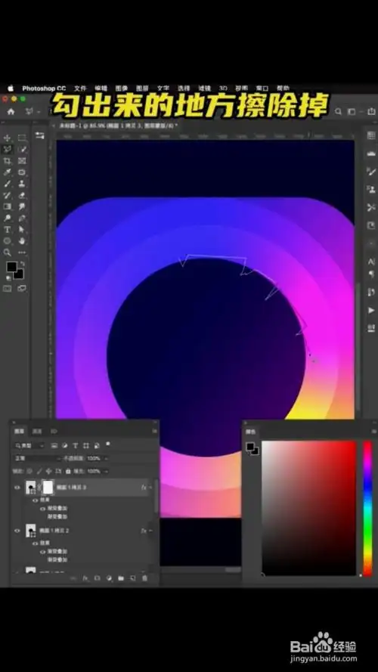The height and width of the screenshot is (672, 378).
Task: Select the Crop tool
Action: [8, 161]
